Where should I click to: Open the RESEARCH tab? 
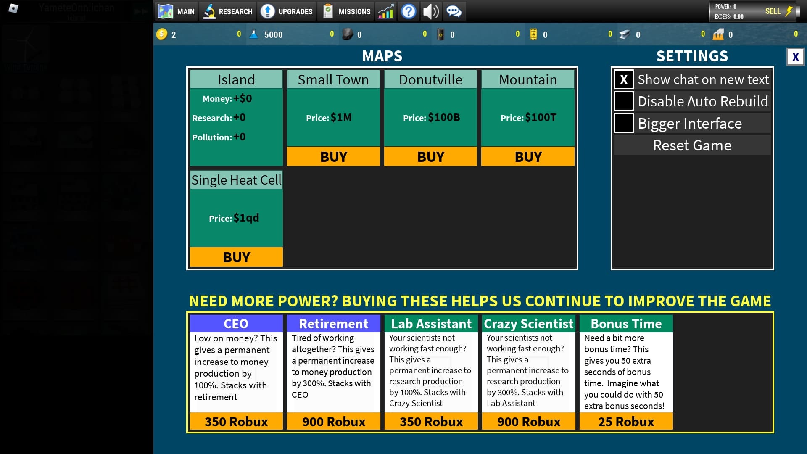(x=228, y=11)
